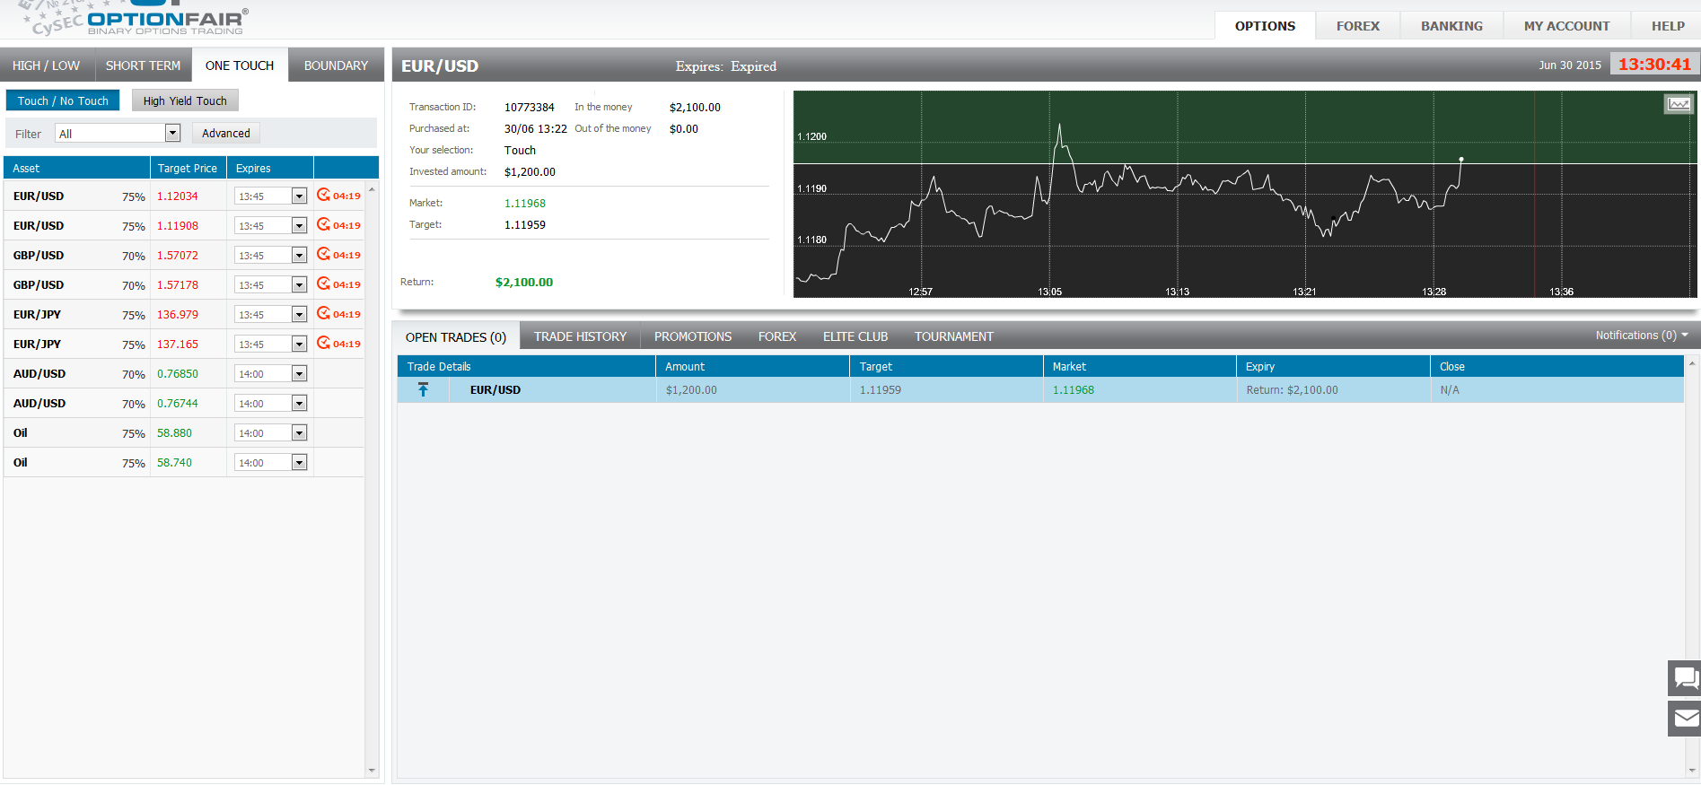Click countdown clock icon for EUR/JPY 137.165
Image resolution: width=1701 pixels, height=785 pixels.
pos(323,343)
